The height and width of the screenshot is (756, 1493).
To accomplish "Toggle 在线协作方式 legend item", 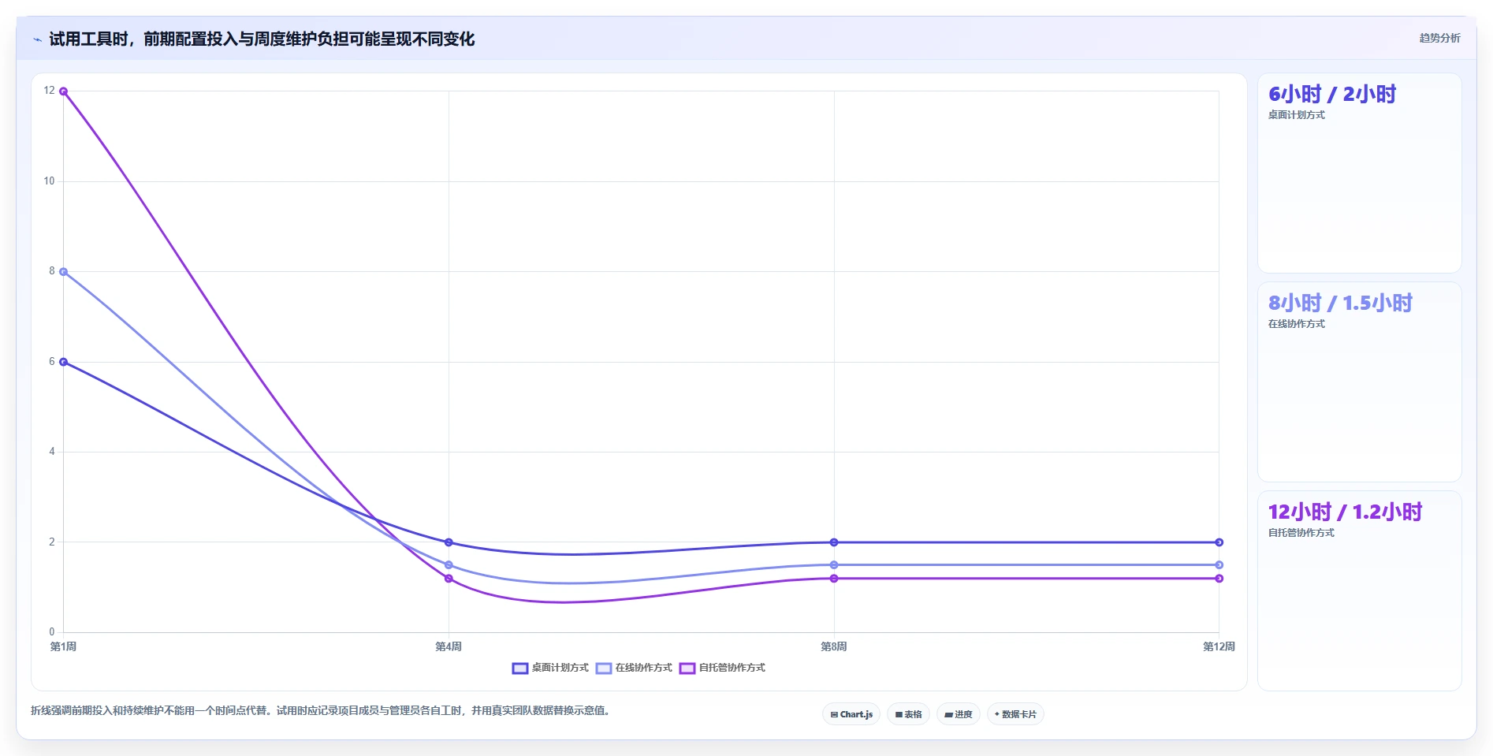I will (634, 668).
